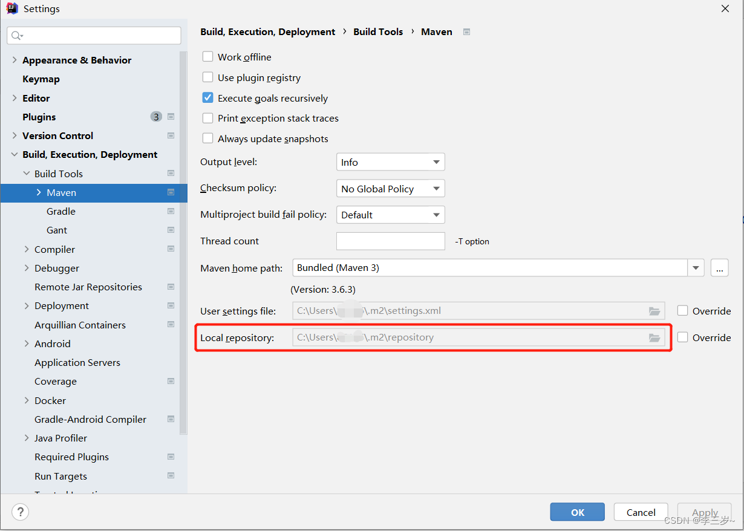
Task: Collapse Build, Execution, Deployment section
Action: 15,155
